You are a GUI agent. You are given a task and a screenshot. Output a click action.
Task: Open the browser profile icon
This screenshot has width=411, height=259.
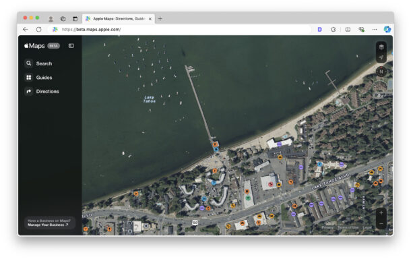point(51,19)
